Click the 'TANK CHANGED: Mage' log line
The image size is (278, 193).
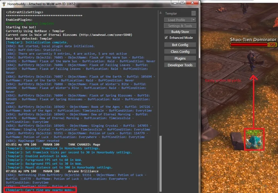[53, 144]
